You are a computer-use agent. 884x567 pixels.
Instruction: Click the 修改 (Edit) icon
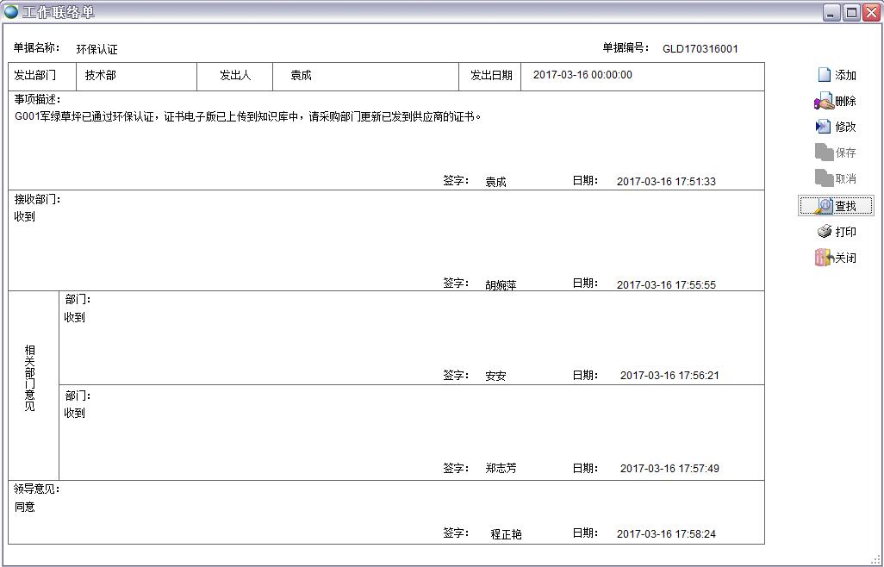824,127
